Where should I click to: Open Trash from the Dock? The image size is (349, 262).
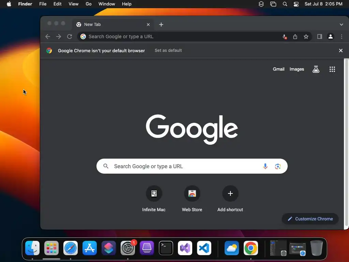click(317, 248)
